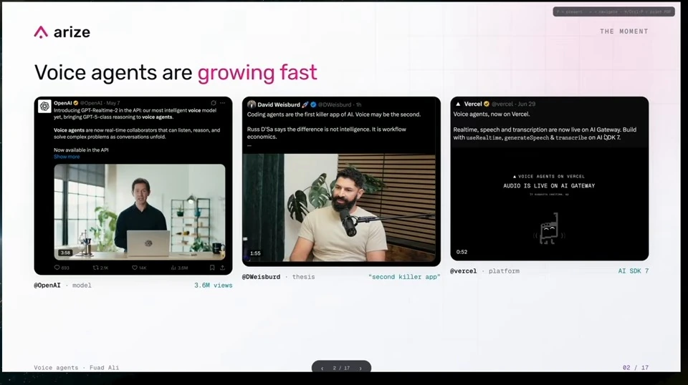
Task: Click OpenAI avatar in tweet
Action: click(x=44, y=106)
